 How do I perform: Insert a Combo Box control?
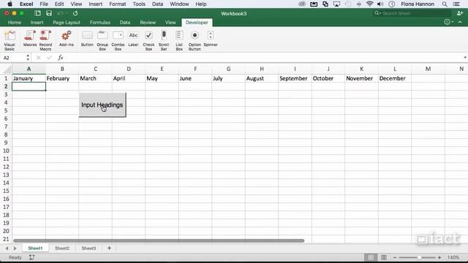[x=118, y=40]
